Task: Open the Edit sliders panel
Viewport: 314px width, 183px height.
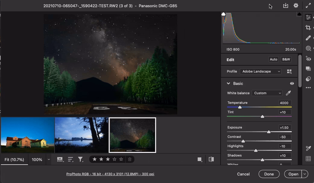Action: (x=308, y=17)
